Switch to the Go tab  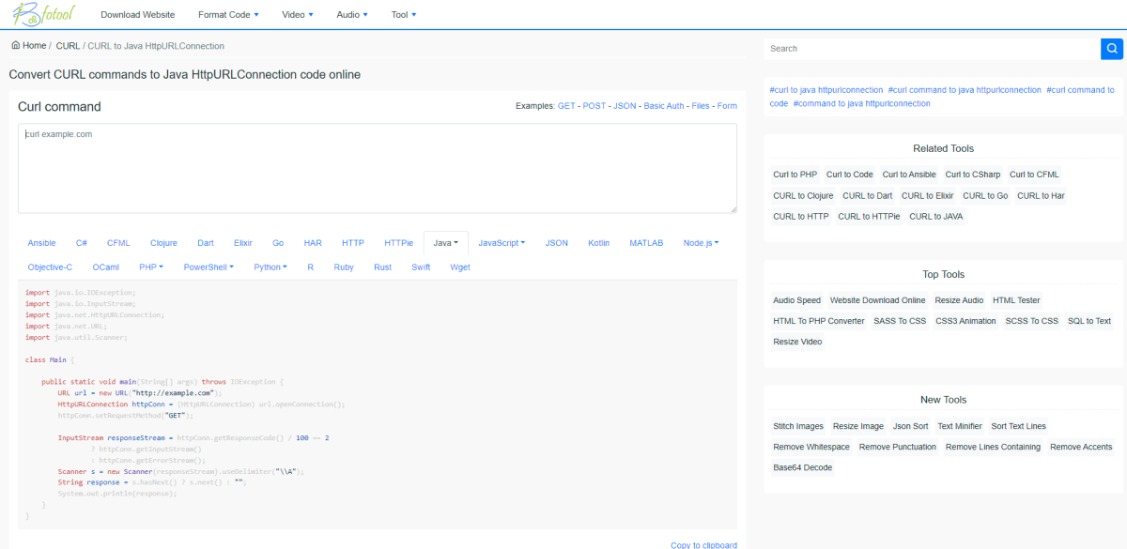tap(278, 243)
